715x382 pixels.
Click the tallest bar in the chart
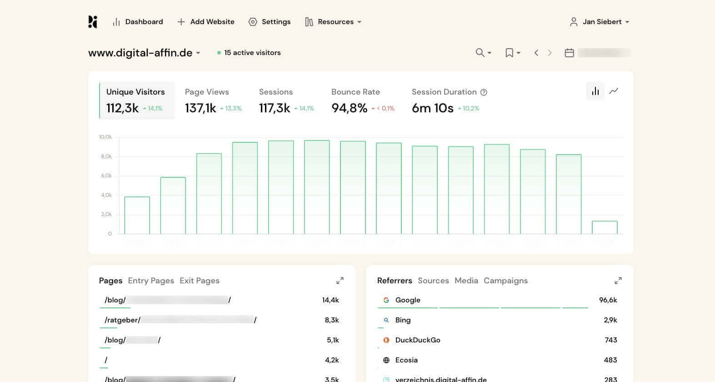point(317,187)
